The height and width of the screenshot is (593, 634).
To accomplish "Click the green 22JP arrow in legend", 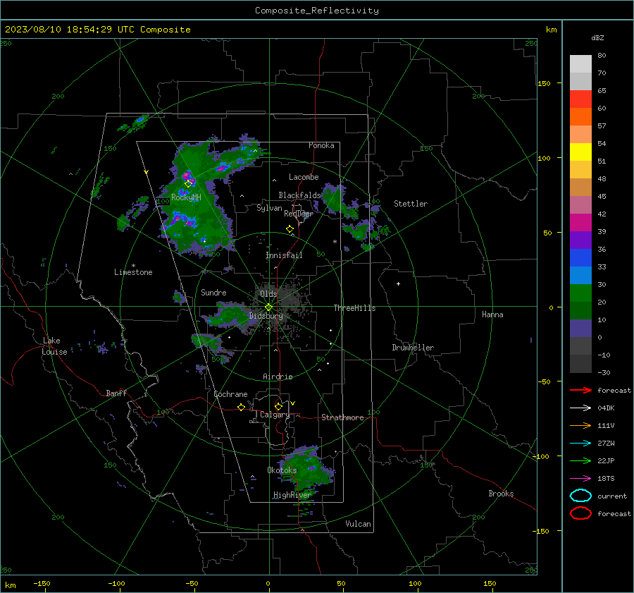I will [580, 460].
